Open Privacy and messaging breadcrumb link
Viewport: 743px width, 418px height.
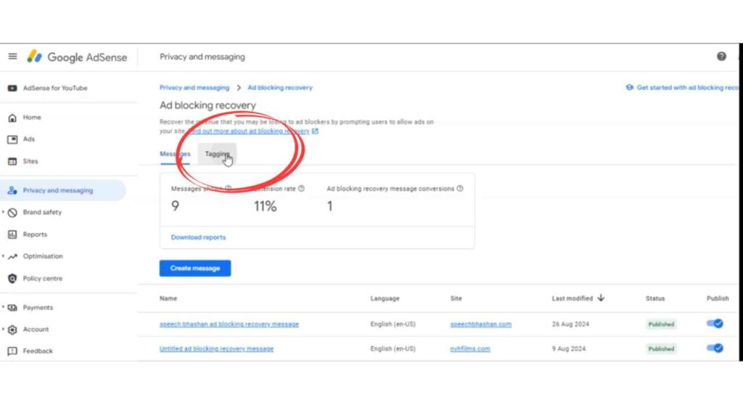194,88
